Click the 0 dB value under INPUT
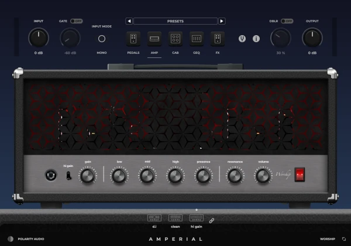 39,53
